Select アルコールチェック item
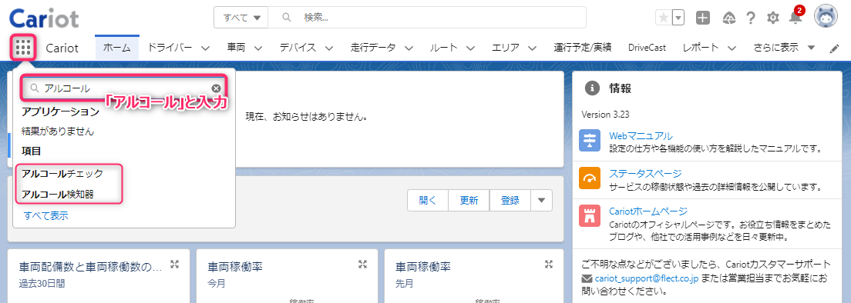Screen dimensions: 851x303 click(x=62, y=174)
